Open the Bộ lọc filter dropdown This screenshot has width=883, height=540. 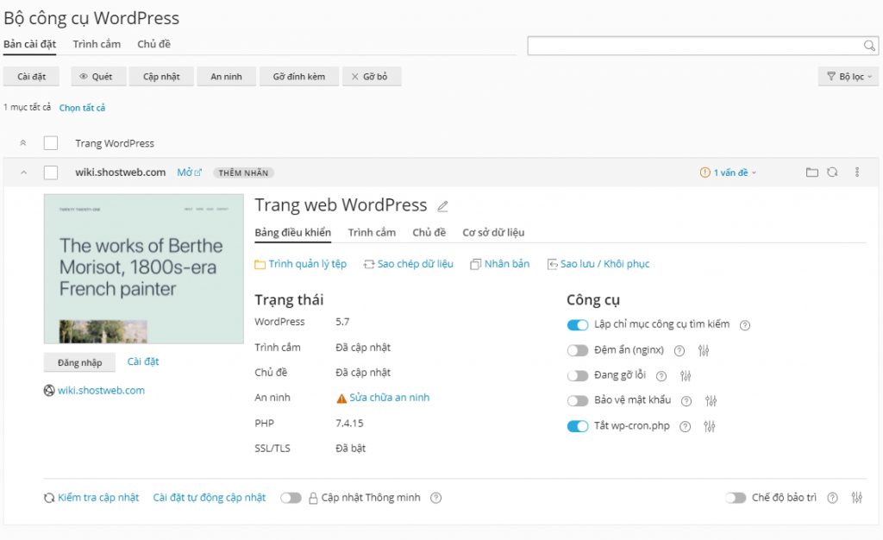point(847,76)
